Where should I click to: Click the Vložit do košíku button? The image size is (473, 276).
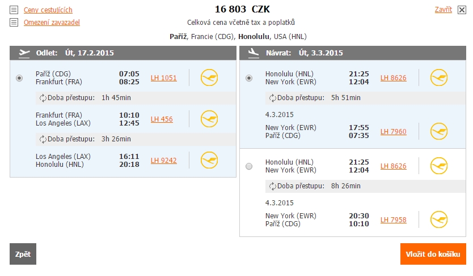coord(433,254)
